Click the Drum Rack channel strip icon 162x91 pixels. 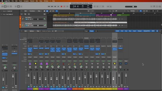point(86,63)
